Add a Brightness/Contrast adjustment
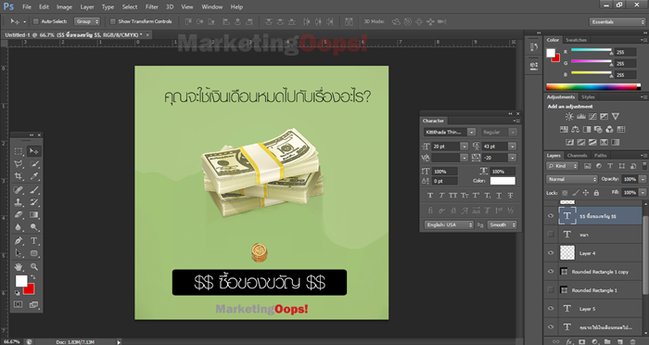The image size is (649, 345). pyautogui.click(x=569, y=116)
